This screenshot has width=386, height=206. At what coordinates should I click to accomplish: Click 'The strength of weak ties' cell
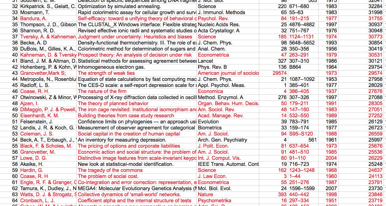tap(137, 73)
